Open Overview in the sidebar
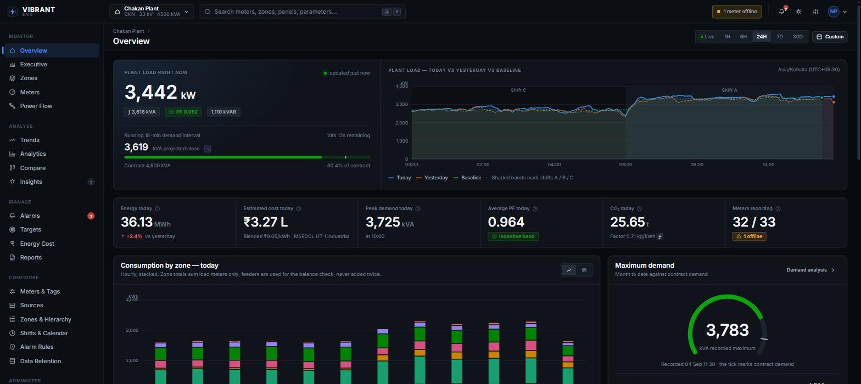Viewport: 861px width, 384px height. point(51,50)
